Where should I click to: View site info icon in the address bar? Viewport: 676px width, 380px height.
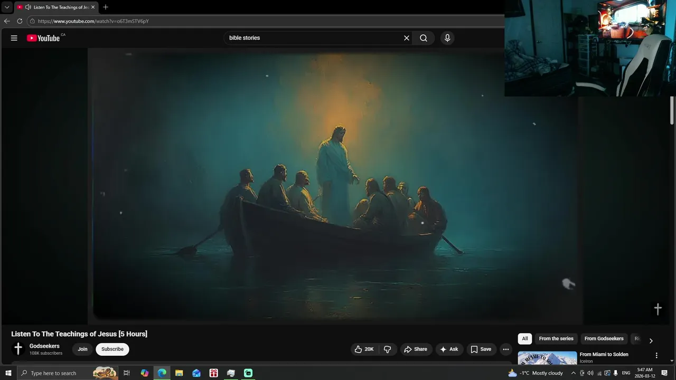32,21
